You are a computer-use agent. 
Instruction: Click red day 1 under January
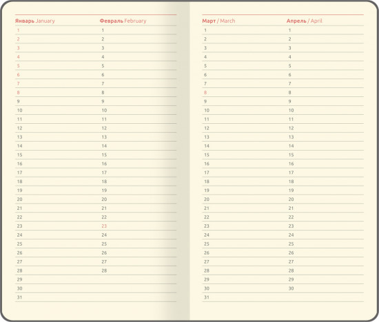[x=18, y=30]
